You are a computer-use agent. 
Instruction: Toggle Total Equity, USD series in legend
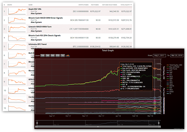point(174,65)
